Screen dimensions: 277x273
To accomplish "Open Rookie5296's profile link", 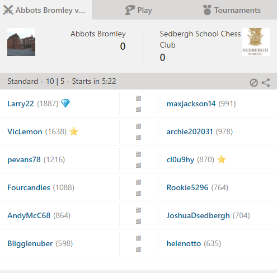I will click(187, 187).
